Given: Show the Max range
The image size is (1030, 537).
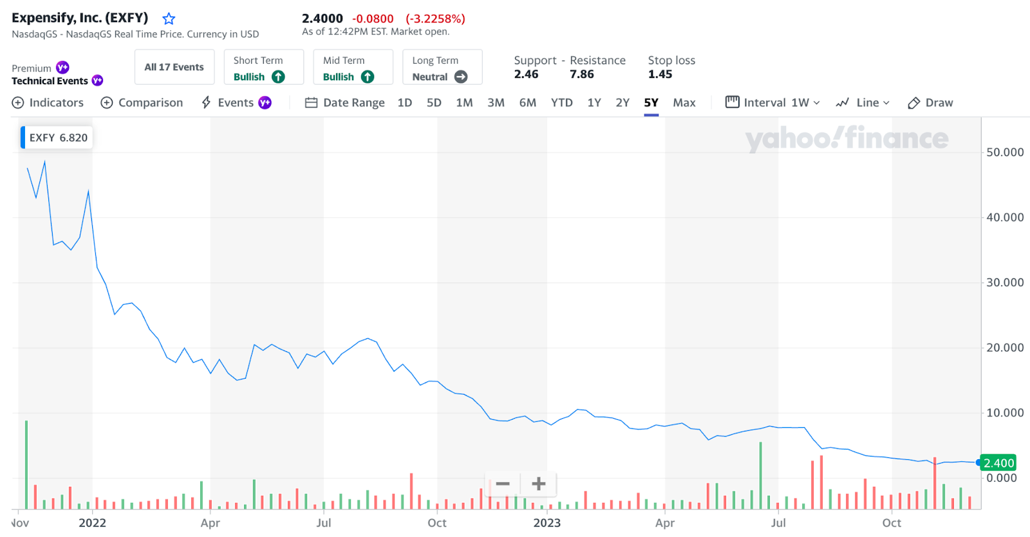Looking at the screenshot, I should [x=684, y=103].
